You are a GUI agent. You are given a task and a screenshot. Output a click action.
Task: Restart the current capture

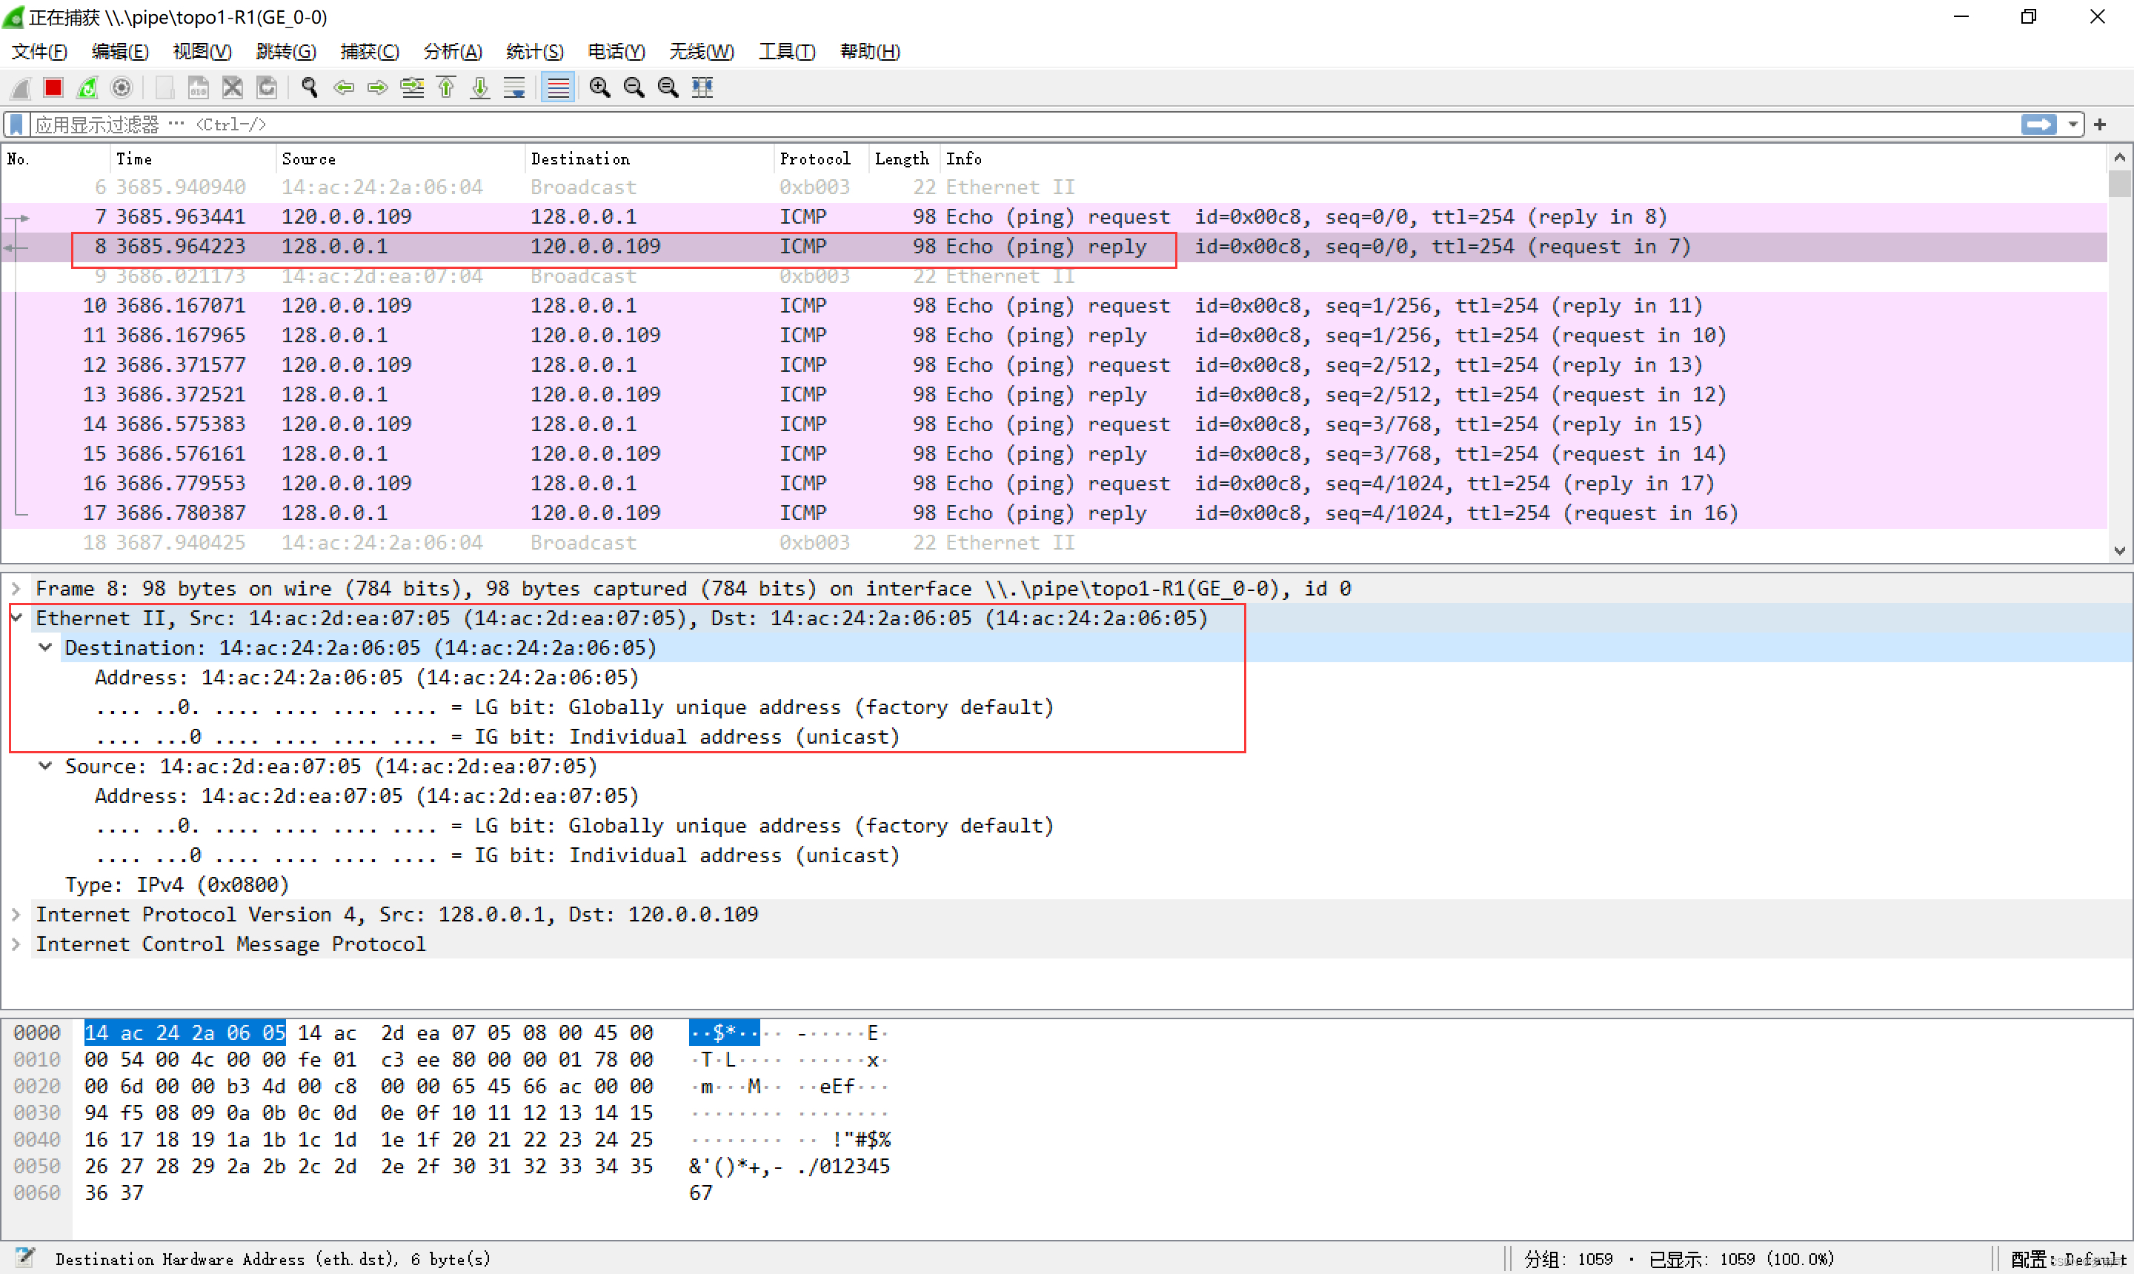87,87
